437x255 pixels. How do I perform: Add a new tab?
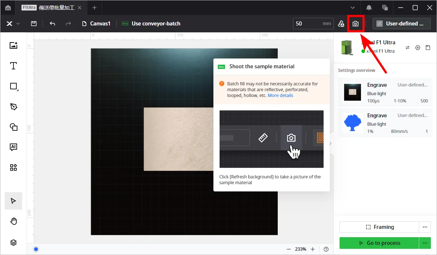(x=95, y=8)
